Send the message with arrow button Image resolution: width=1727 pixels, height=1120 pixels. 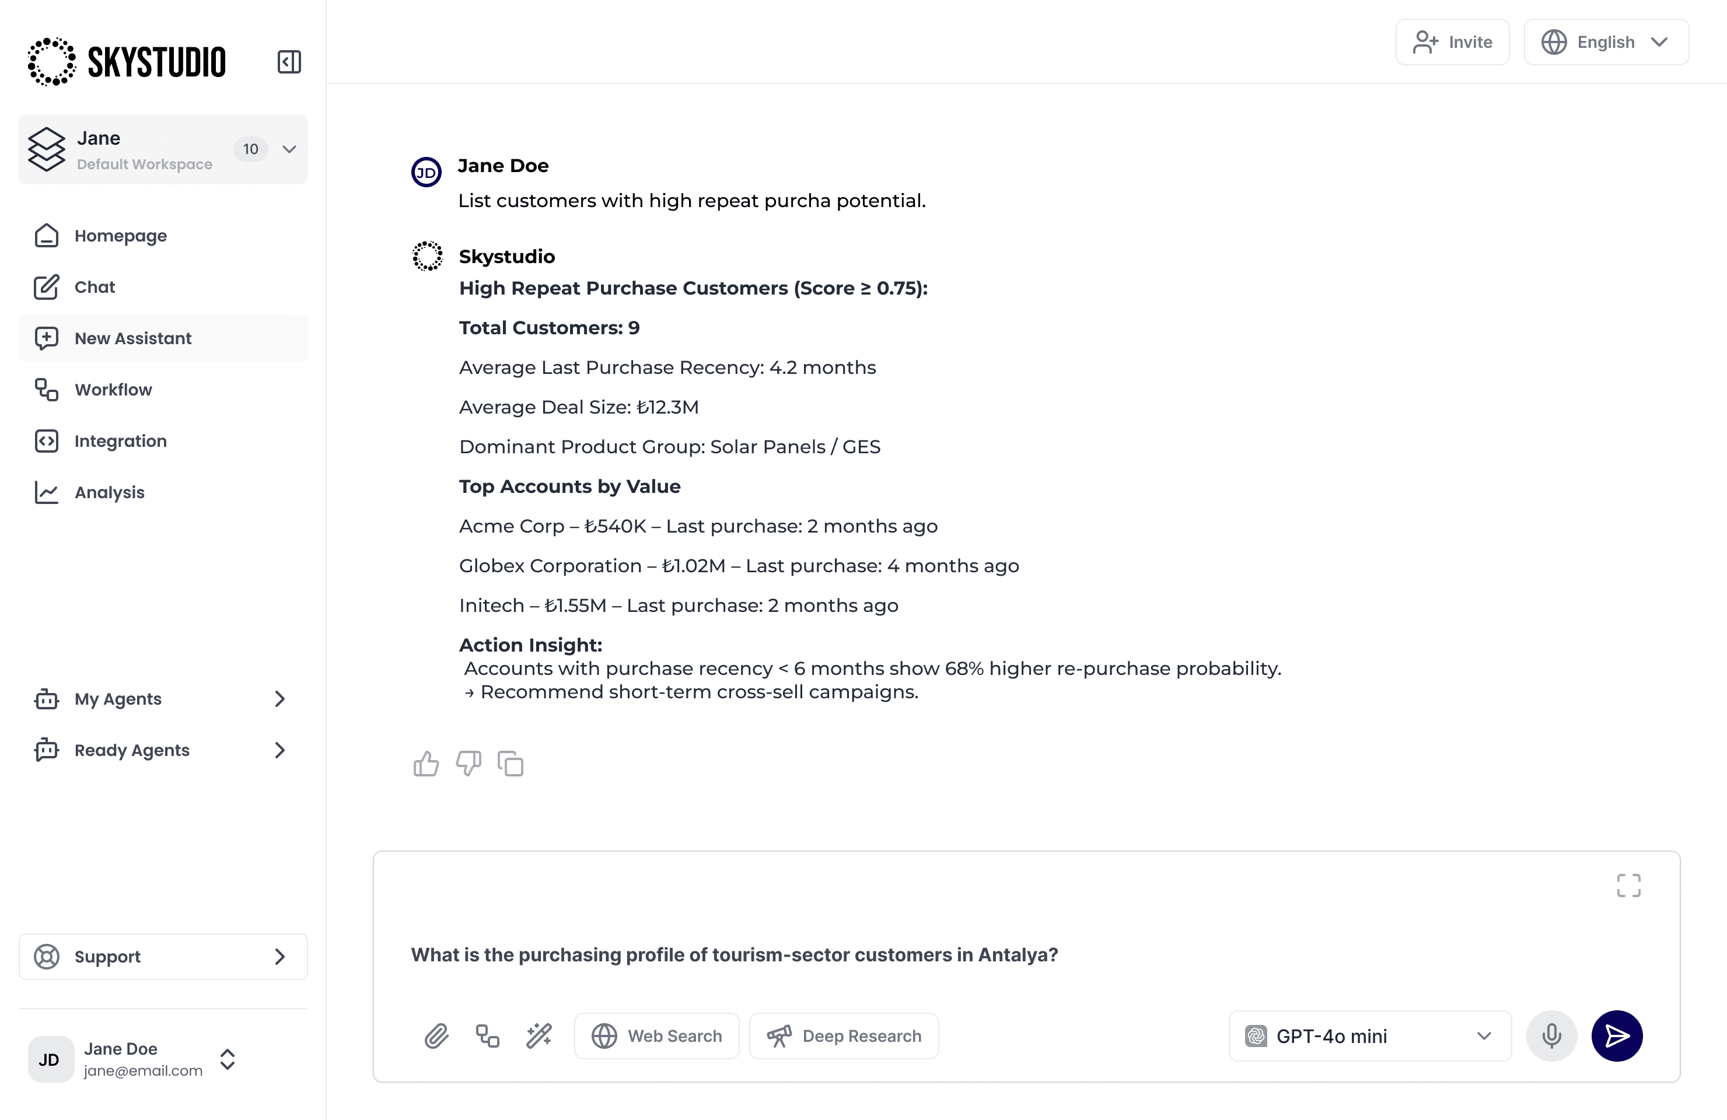(x=1616, y=1036)
